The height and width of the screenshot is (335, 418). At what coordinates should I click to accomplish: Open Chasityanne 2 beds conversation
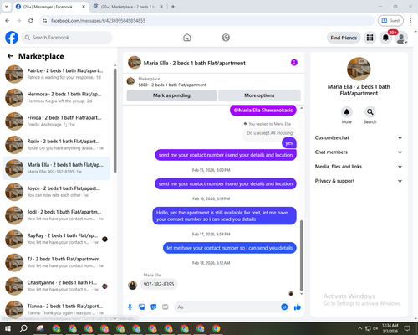(57, 286)
